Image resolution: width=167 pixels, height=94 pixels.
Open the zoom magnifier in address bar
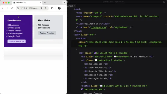pos(41,8)
